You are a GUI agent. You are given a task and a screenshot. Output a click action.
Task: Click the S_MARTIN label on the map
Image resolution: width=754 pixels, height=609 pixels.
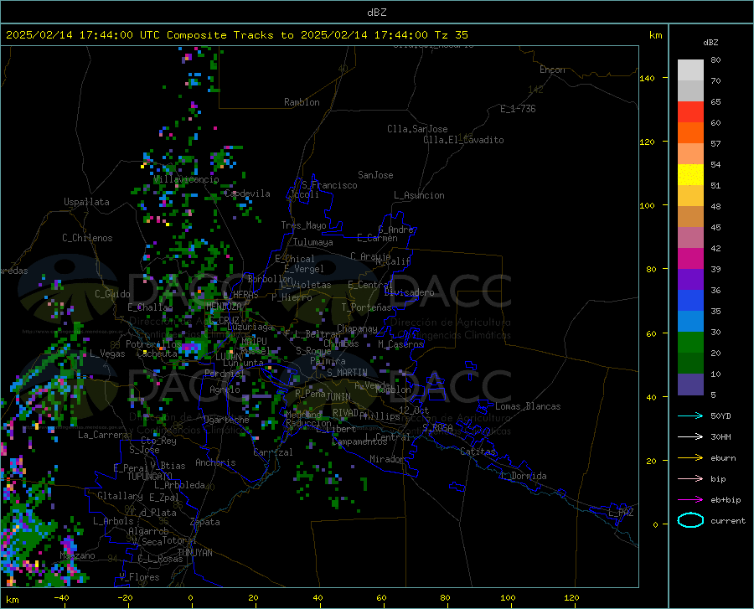[347, 373]
